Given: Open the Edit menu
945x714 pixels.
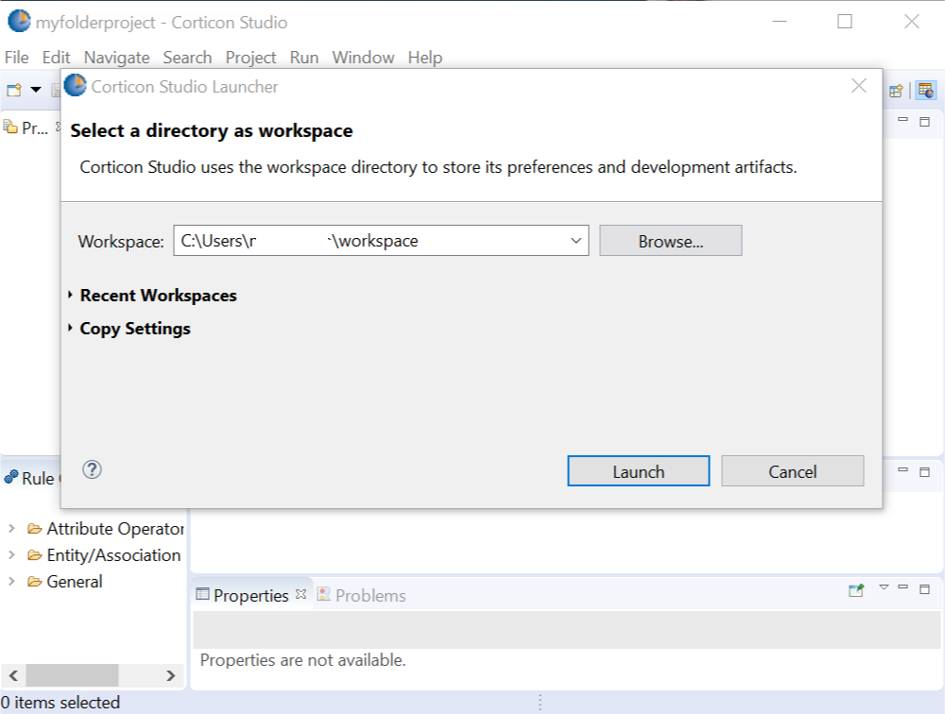Looking at the screenshot, I should (x=56, y=58).
